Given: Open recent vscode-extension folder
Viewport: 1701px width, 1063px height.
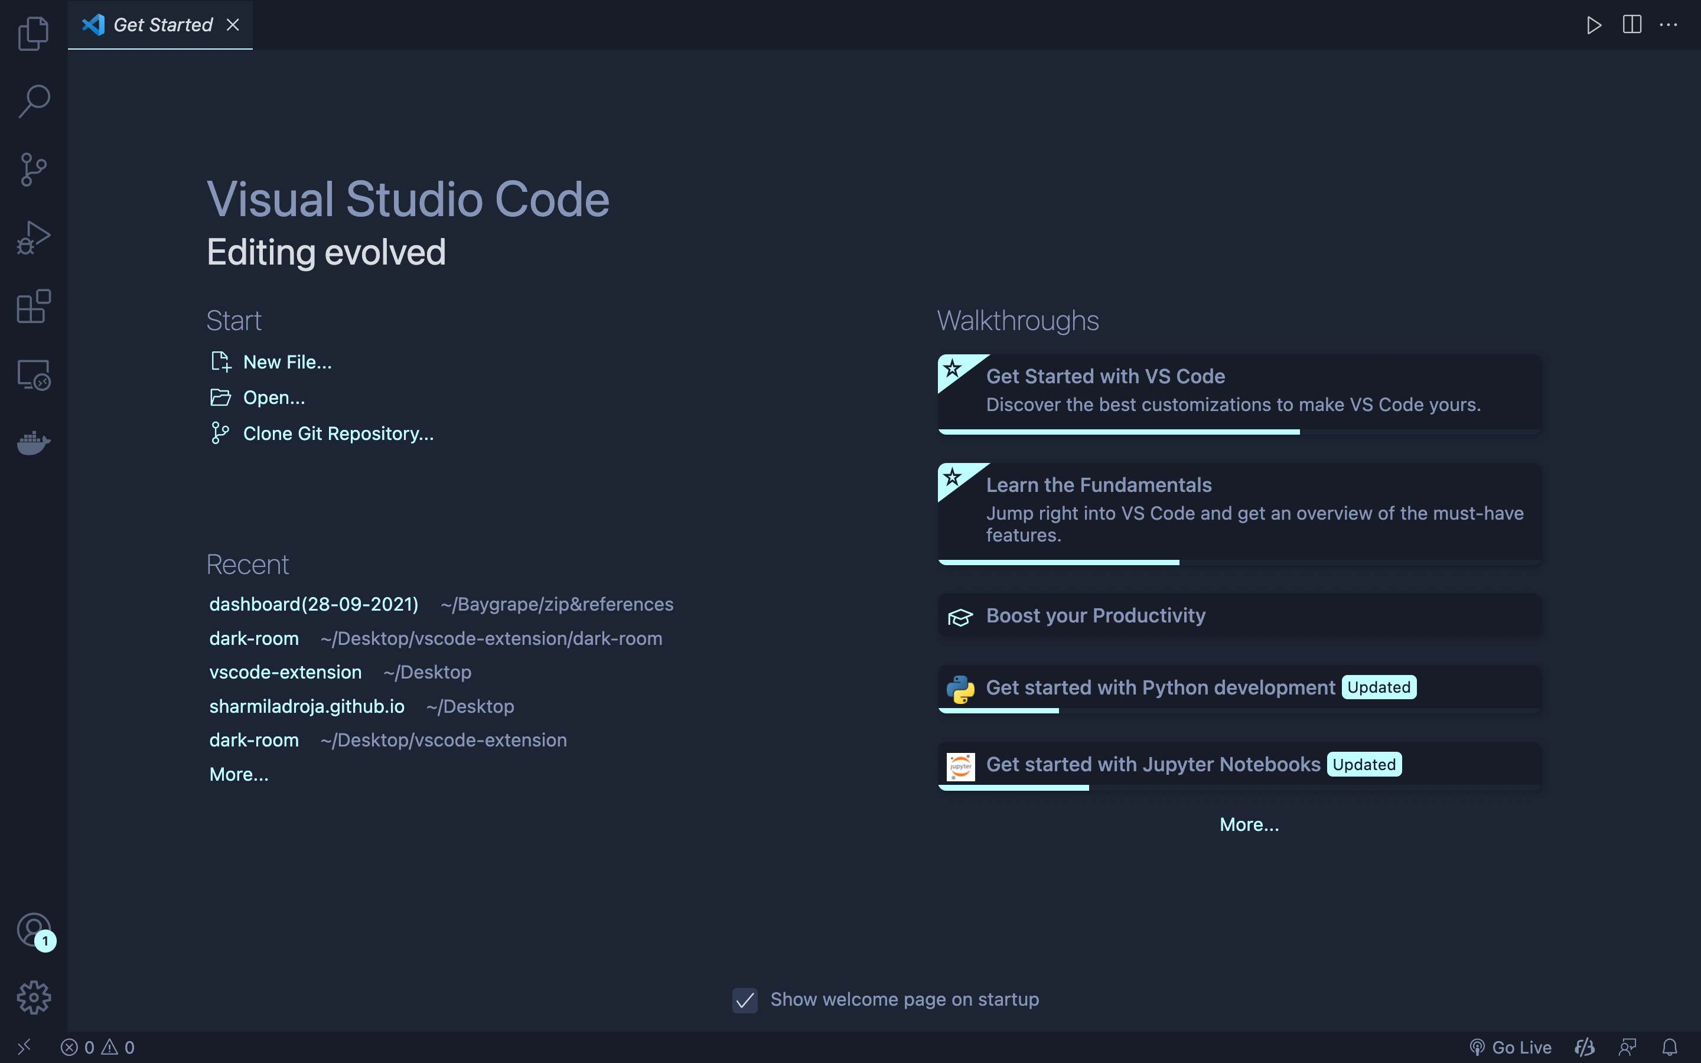Looking at the screenshot, I should pyautogui.click(x=285, y=672).
